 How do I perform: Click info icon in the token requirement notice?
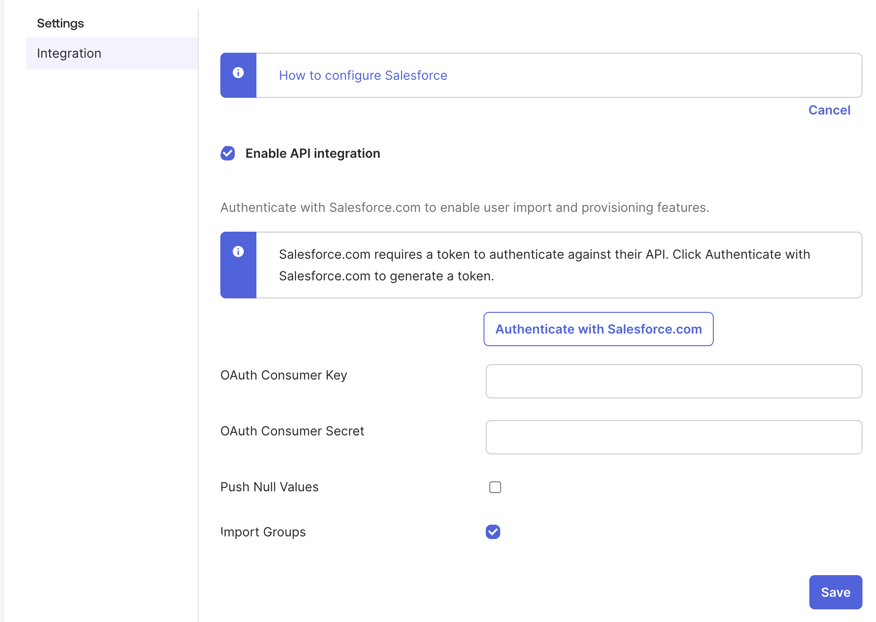pyautogui.click(x=238, y=252)
